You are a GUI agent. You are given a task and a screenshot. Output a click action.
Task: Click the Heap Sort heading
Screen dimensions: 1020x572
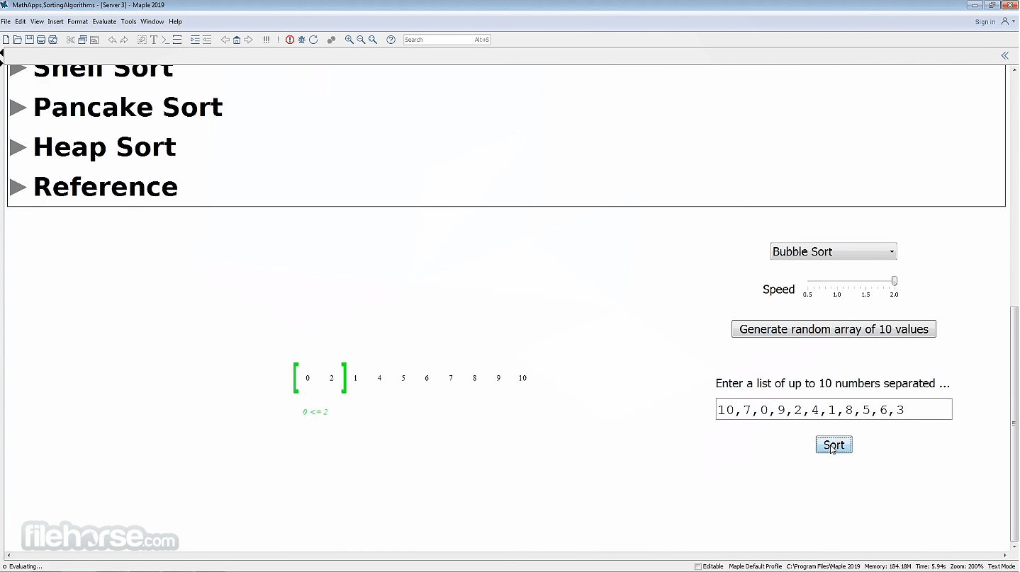[105, 147]
